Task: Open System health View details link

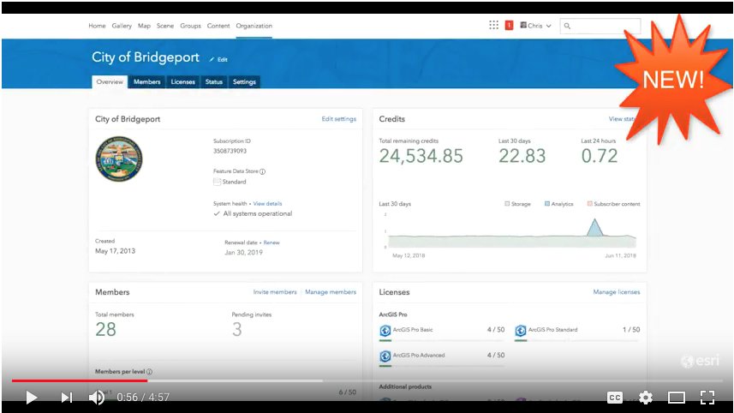Action: [x=267, y=204]
